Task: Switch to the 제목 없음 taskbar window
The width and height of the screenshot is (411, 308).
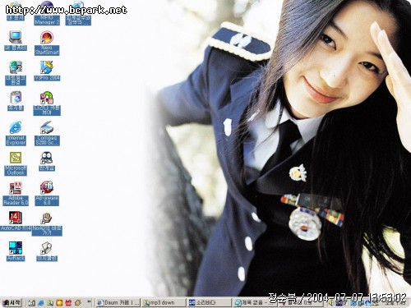Action: (x=255, y=303)
